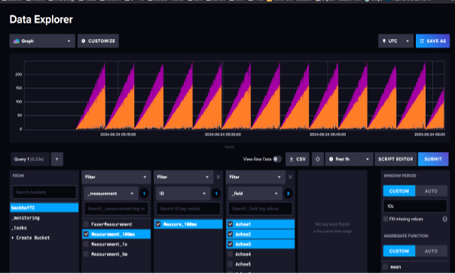Click the selected count badge next to _measurement
This screenshot has height=274, width=455.
144,193
